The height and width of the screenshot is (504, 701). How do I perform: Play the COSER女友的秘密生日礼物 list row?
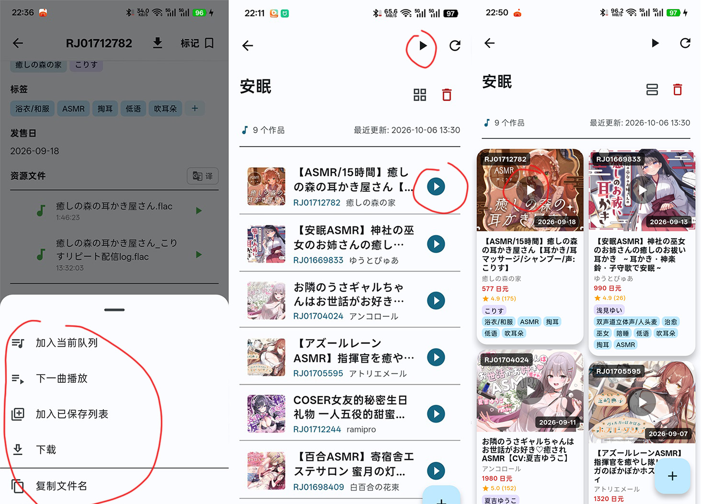(x=436, y=413)
